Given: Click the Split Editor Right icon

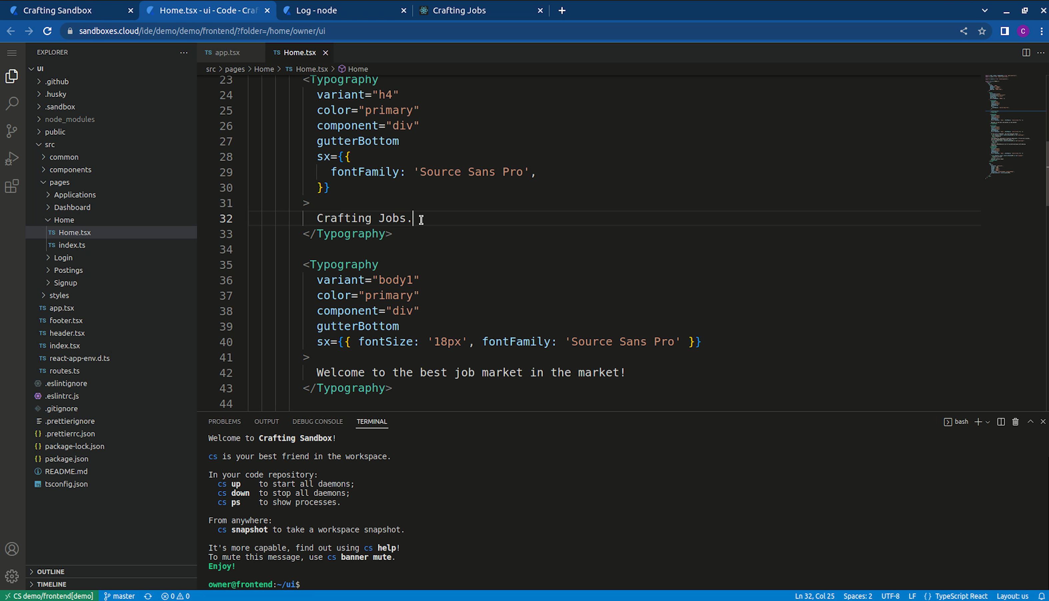Looking at the screenshot, I should pyautogui.click(x=1026, y=52).
